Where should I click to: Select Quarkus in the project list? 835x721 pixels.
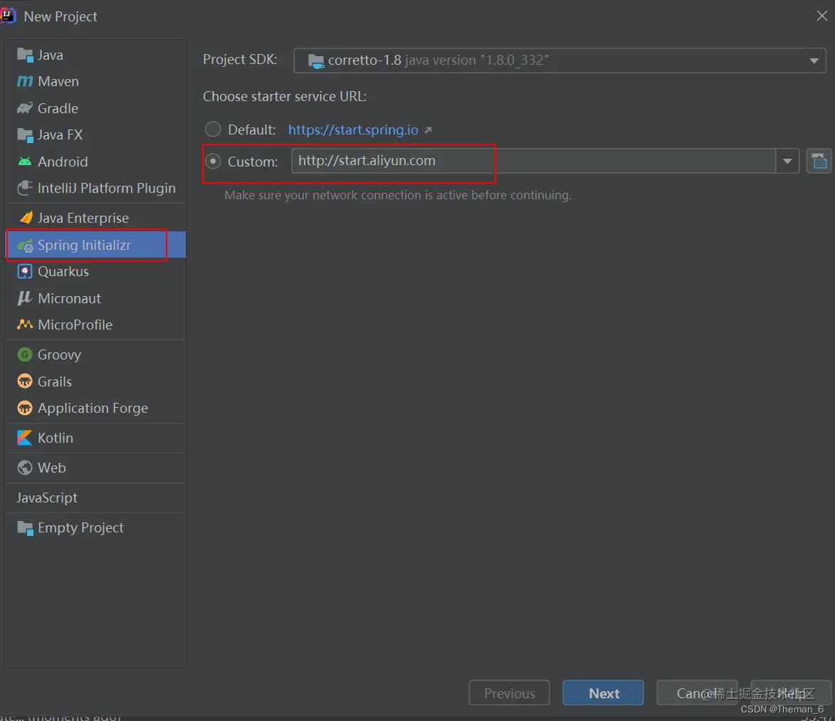pyautogui.click(x=96, y=272)
